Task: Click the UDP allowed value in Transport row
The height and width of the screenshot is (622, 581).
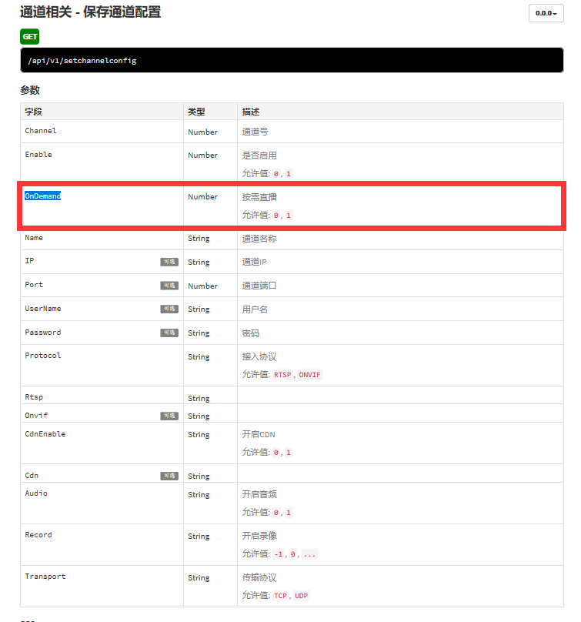Action: tap(302, 596)
